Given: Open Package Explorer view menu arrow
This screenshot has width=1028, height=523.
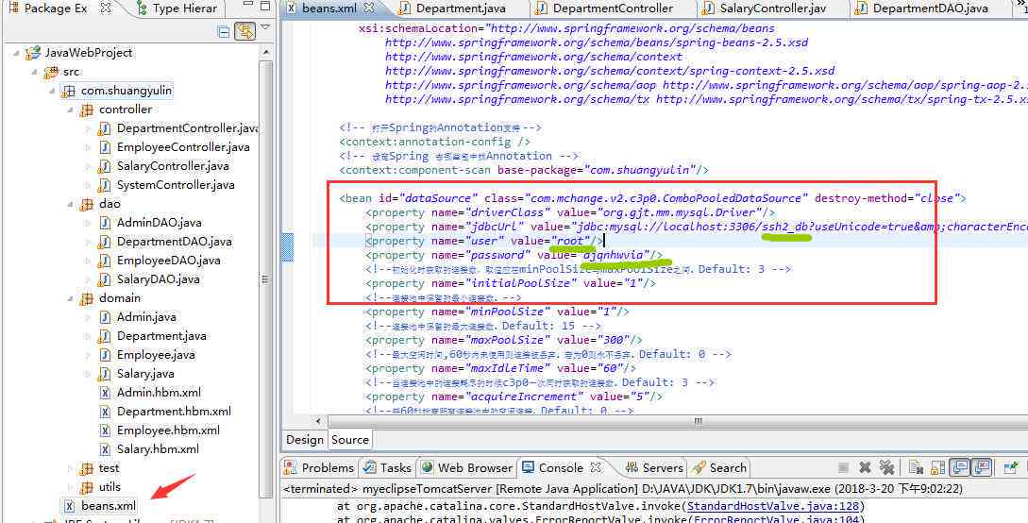Looking at the screenshot, I should 265,27.
